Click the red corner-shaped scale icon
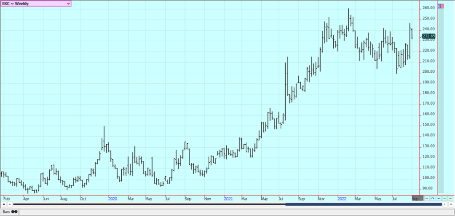The height and width of the screenshot is (216, 455). (x=427, y=199)
